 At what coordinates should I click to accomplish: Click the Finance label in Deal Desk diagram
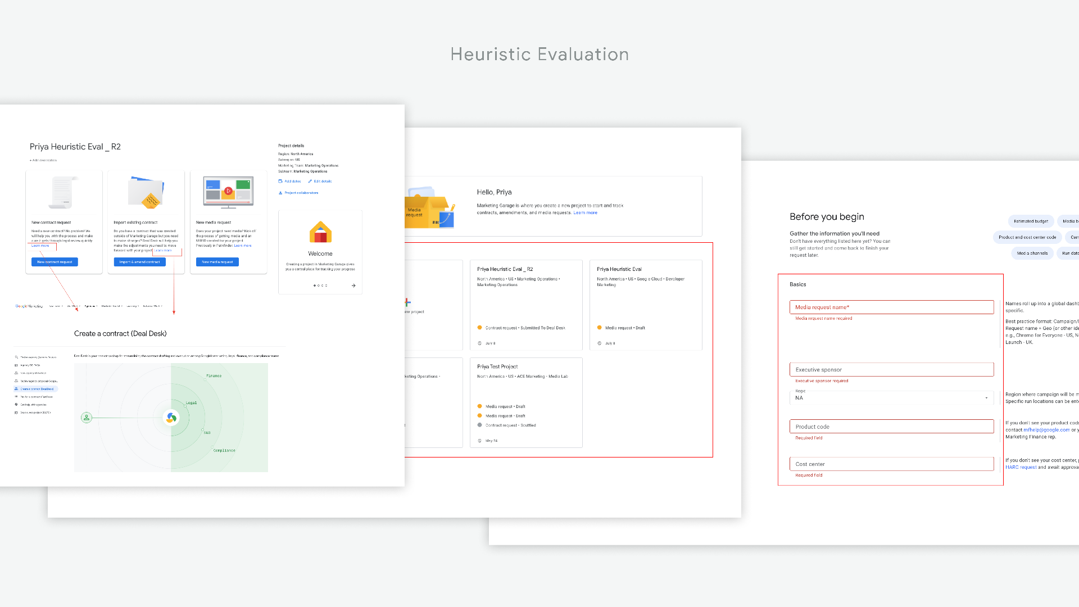(x=214, y=375)
